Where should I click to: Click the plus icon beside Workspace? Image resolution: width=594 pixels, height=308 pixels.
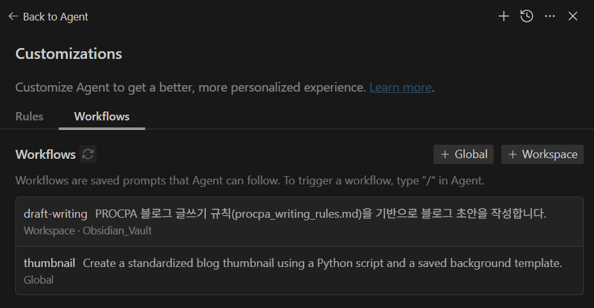click(x=513, y=154)
